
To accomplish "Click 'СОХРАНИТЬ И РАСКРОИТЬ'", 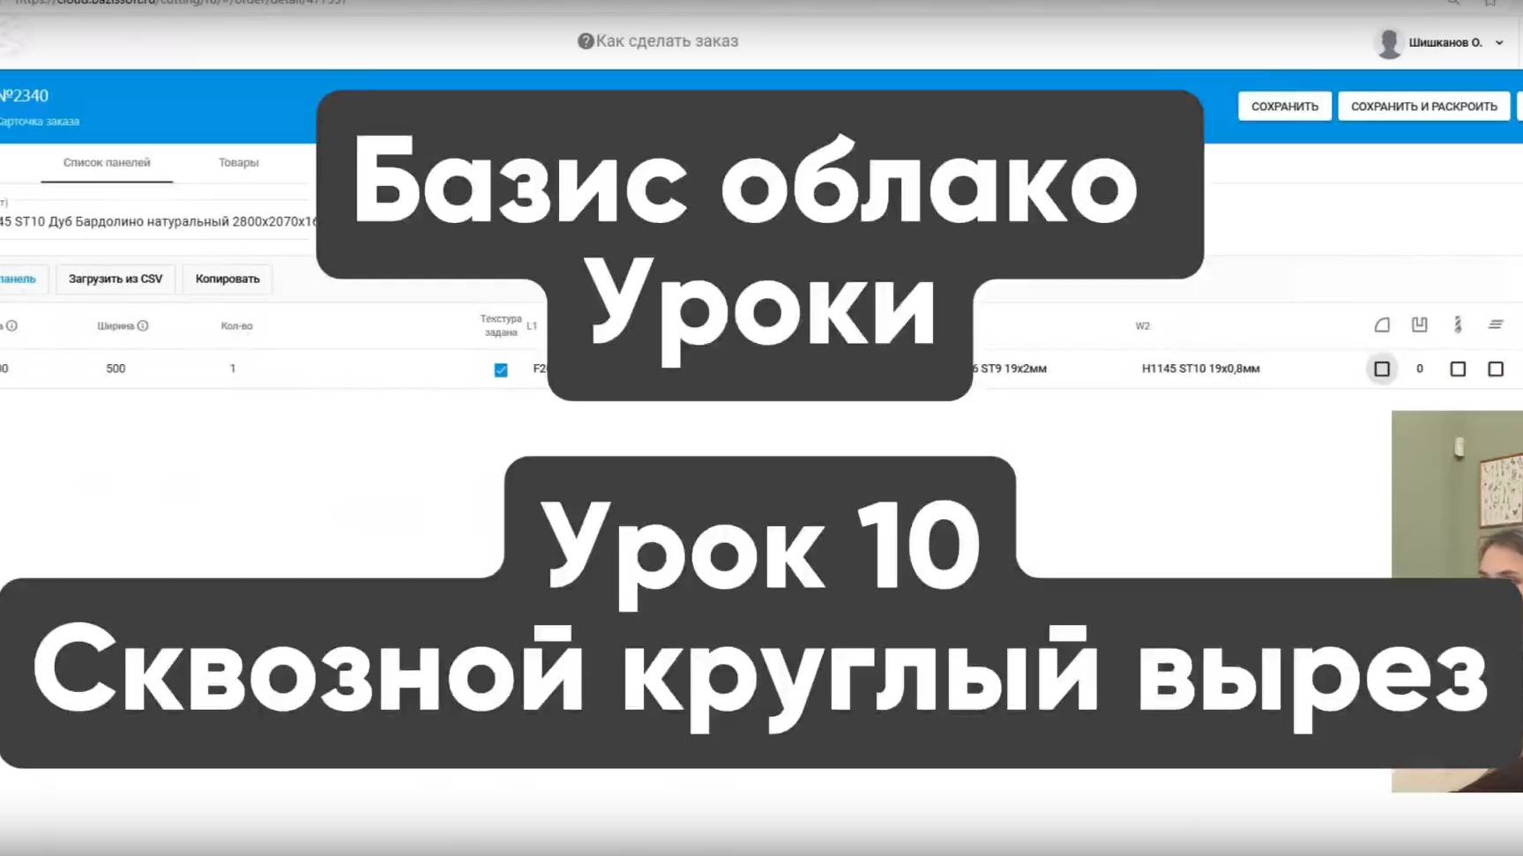I will (x=1422, y=105).
